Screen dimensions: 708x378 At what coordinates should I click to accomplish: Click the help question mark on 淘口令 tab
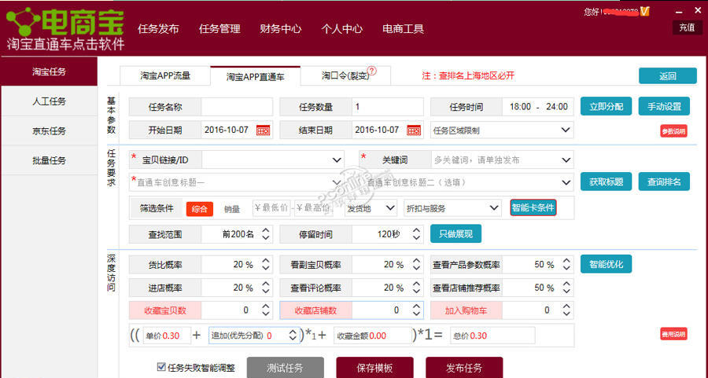(371, 71)
